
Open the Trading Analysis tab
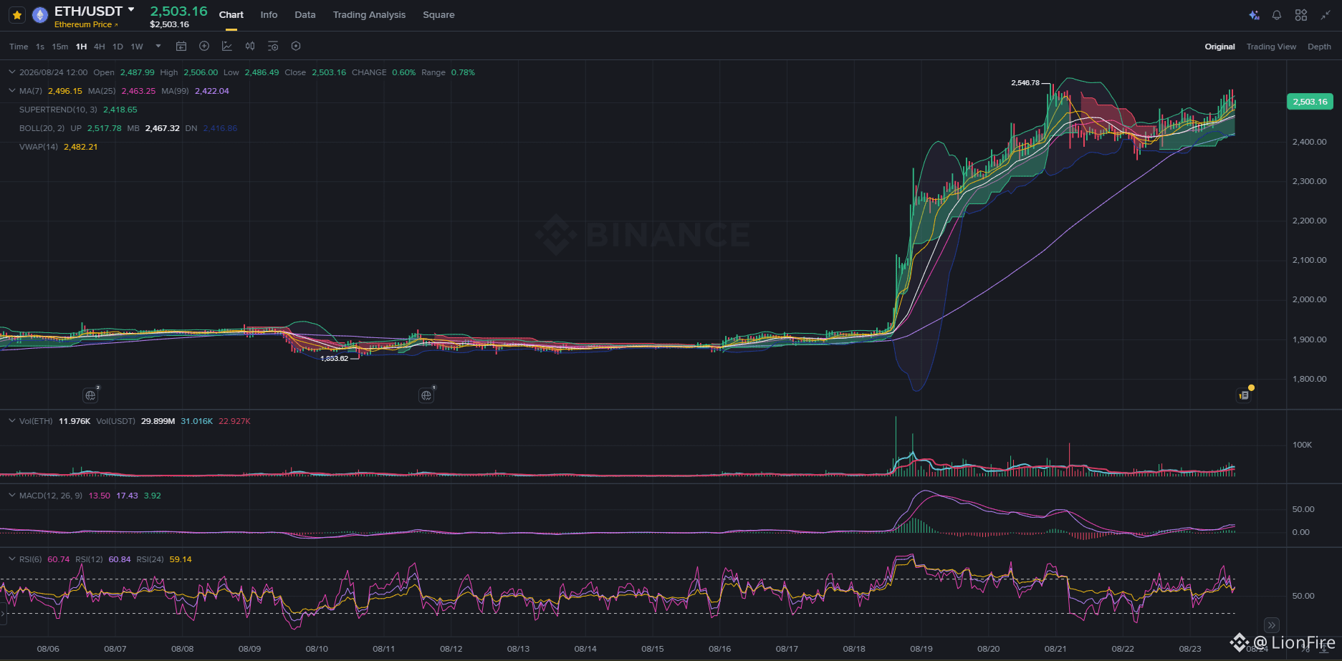(369, 15)
